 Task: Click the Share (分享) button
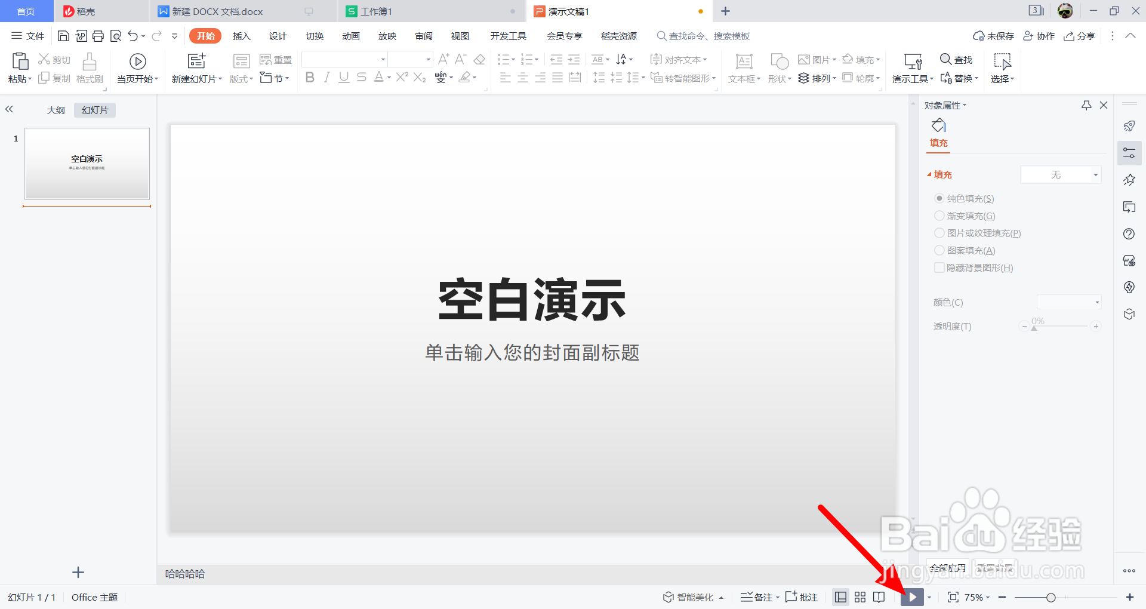(1080, 36)
